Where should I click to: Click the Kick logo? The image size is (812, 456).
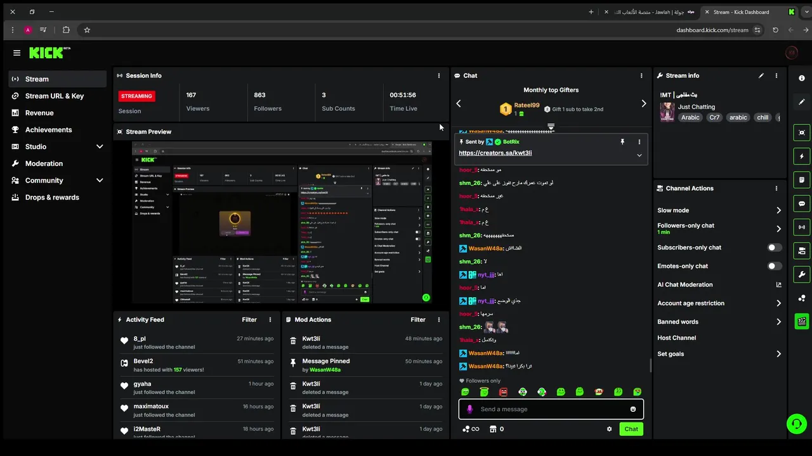pyautogui.click(x=49, y=53)
